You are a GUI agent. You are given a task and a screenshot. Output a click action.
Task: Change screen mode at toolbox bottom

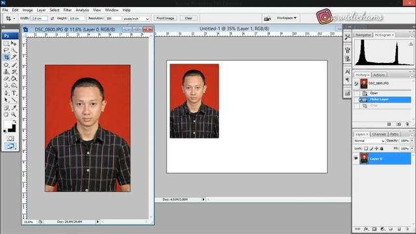[x=10, y=146]
